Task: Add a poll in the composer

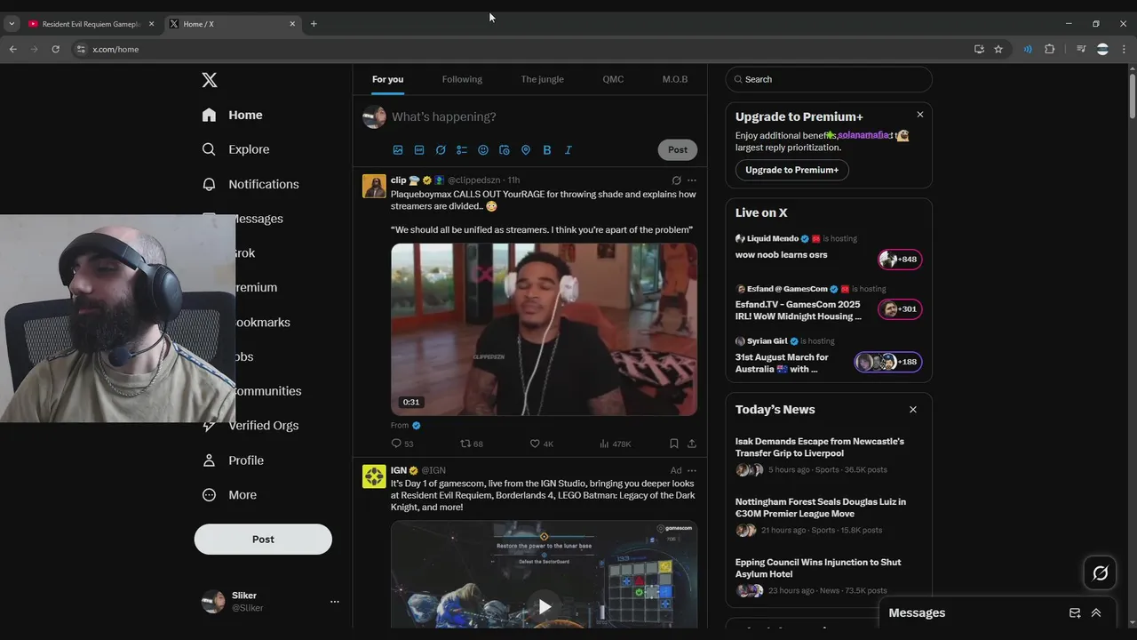Action: pos(462,150)
